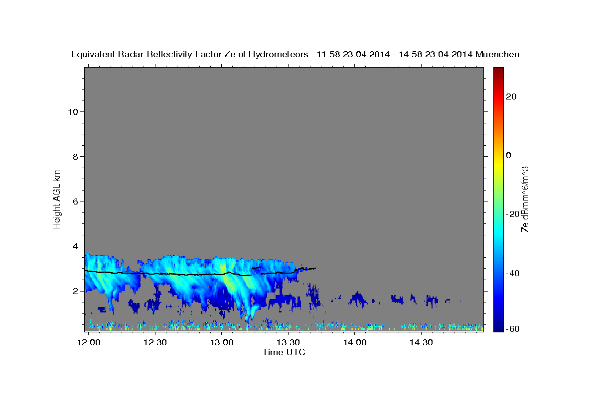The image size is (598, 398).
Task: Click the 14:30 time tick label
Action: coord(421,342)
